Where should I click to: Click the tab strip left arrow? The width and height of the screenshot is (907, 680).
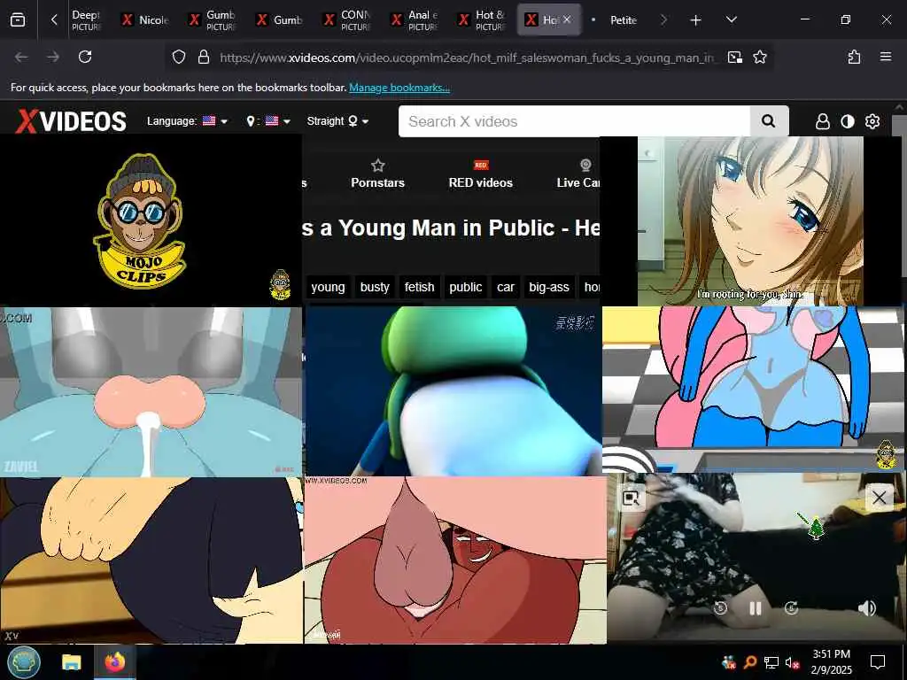point(54,19)
